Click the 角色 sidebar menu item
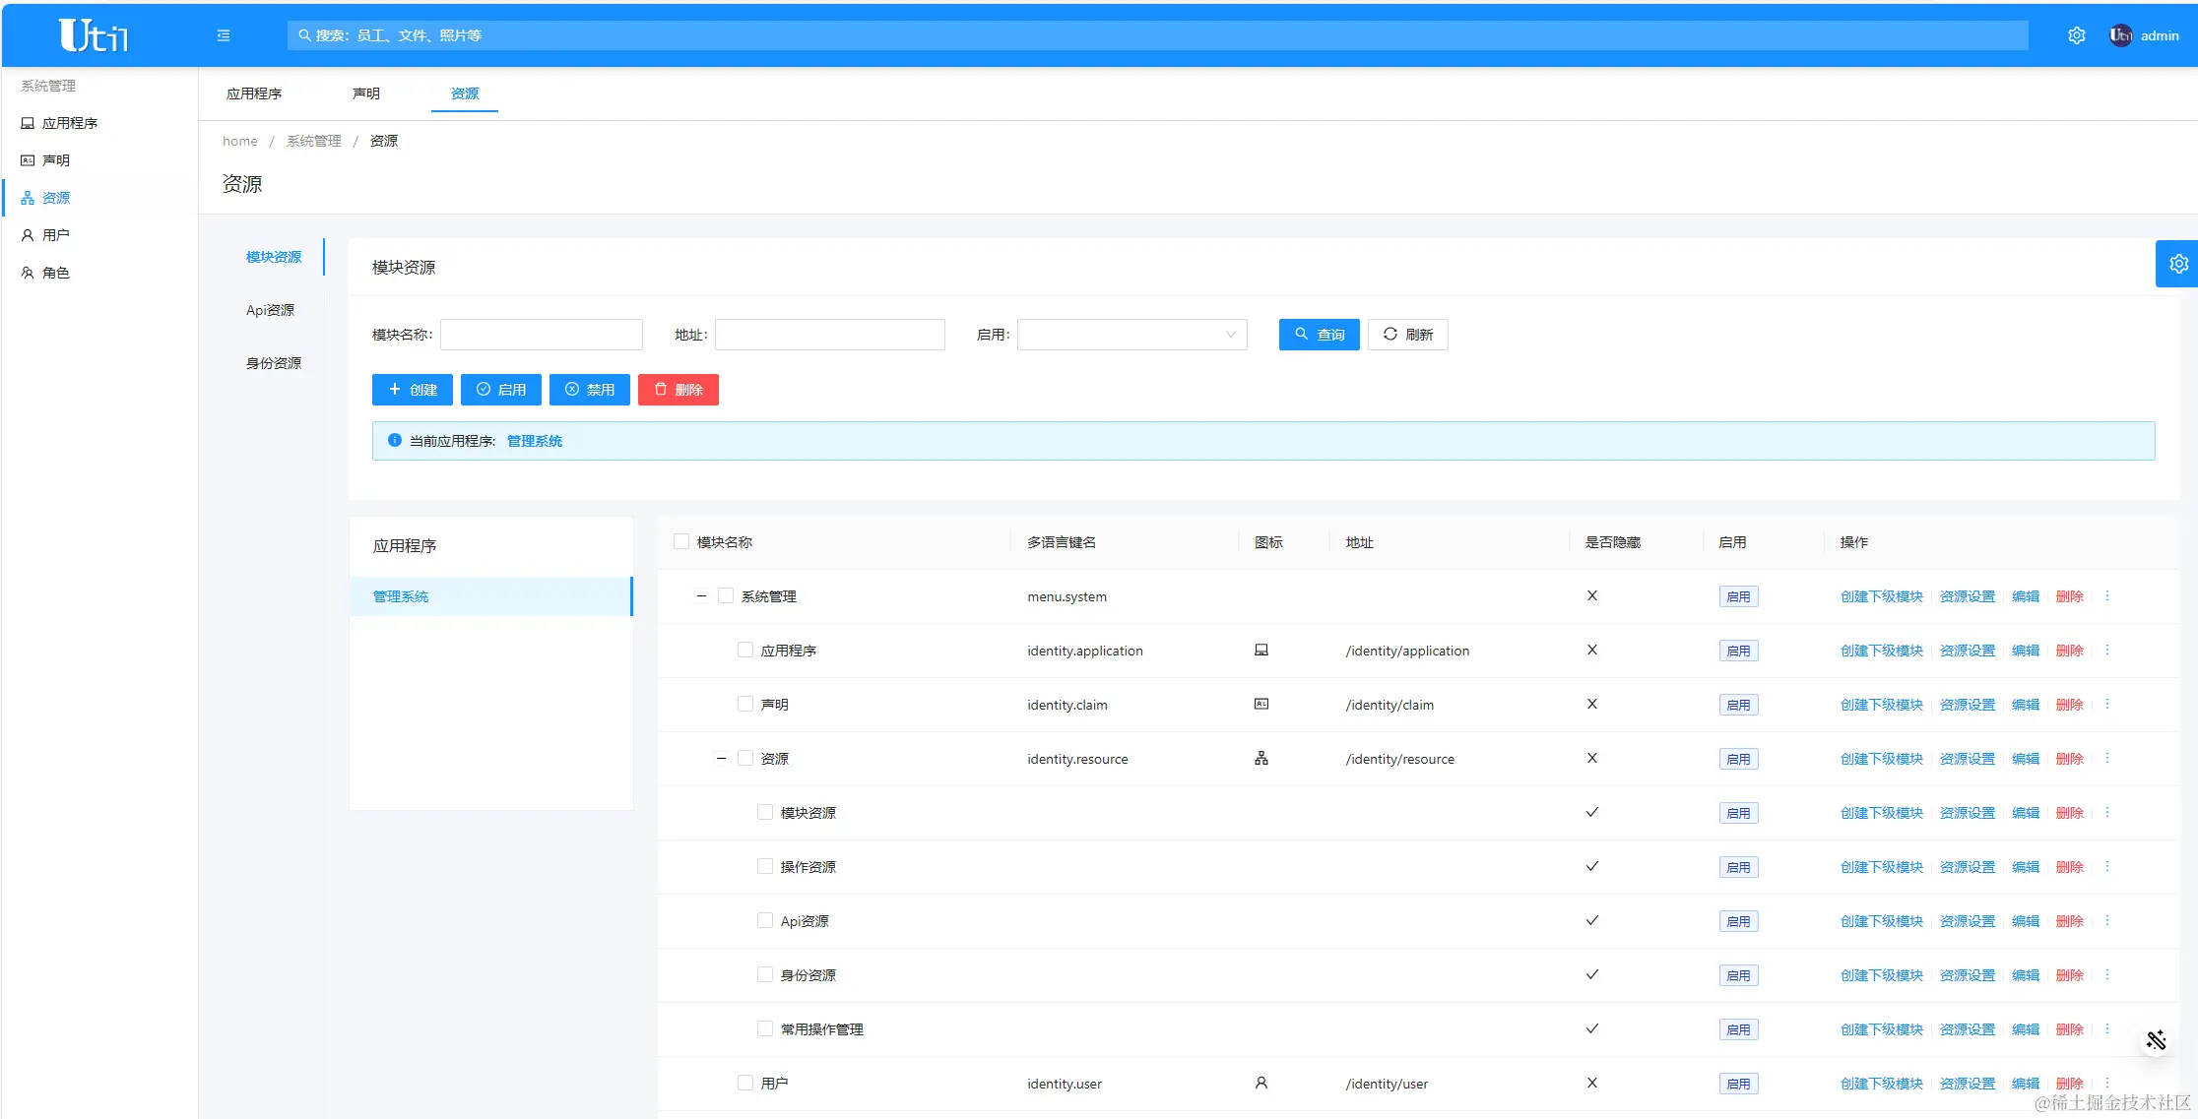 click(x=55, y=273)
